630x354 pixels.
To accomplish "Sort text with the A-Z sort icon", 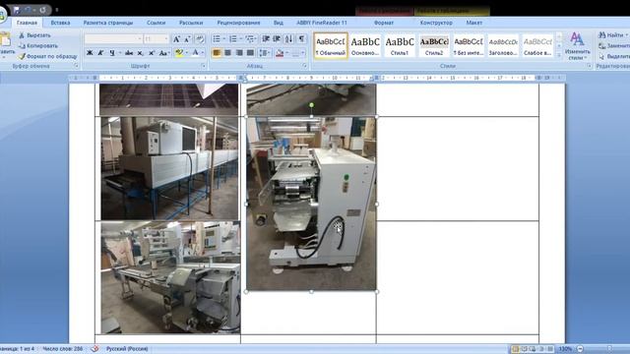I will 288,39.
